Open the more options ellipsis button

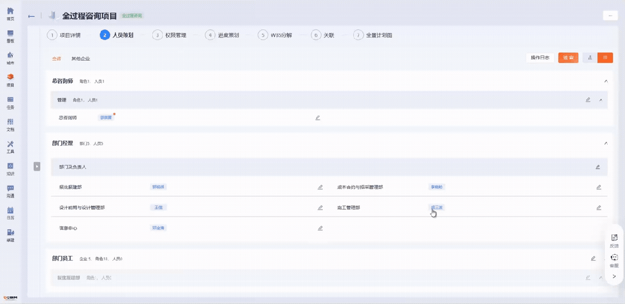pos(610,16)
